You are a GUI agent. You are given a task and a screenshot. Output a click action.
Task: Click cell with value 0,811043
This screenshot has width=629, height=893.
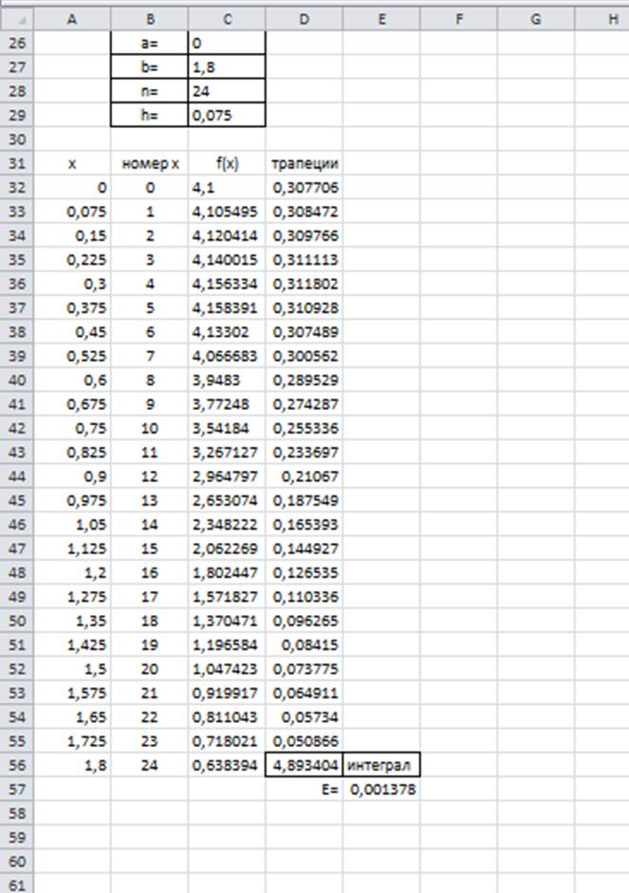pos(227,717)
